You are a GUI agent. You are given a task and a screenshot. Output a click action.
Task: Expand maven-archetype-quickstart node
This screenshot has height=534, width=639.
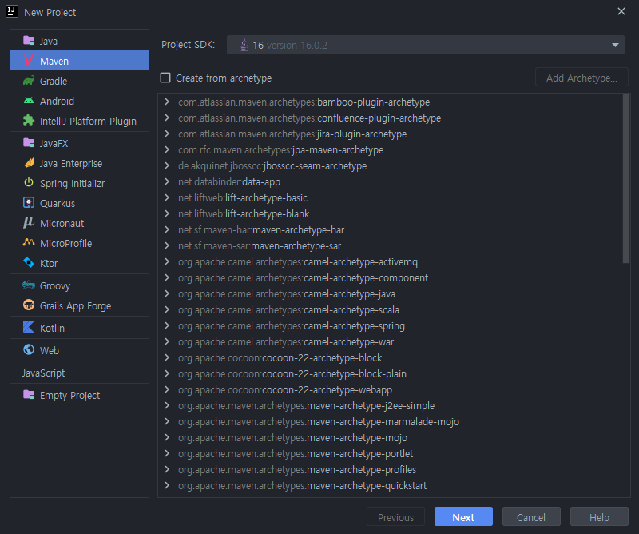click(x=167, y=485)
